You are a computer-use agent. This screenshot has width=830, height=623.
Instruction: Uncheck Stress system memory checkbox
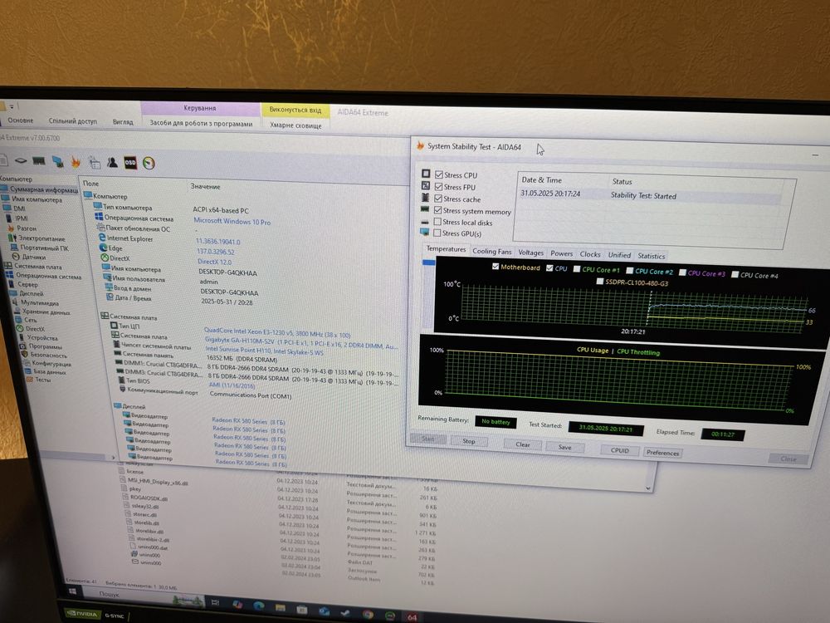[x=437, y=210]
